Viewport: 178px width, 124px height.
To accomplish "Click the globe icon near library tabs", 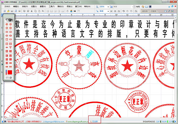I will click(x=166, y=11).
